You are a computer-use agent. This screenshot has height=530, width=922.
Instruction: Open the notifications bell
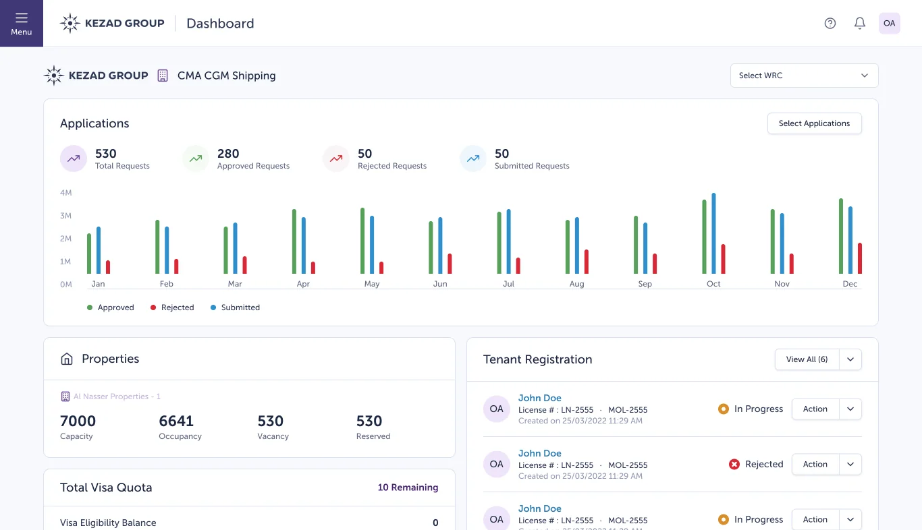click(x=860, y=24)
